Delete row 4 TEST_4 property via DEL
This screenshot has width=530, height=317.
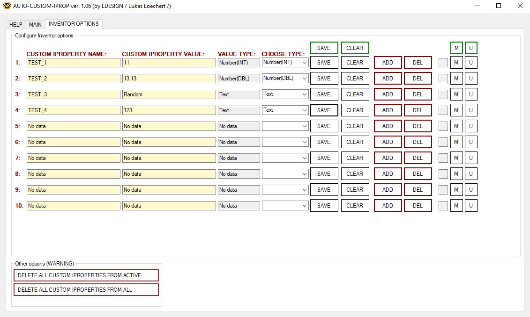(x=418, y=110)
